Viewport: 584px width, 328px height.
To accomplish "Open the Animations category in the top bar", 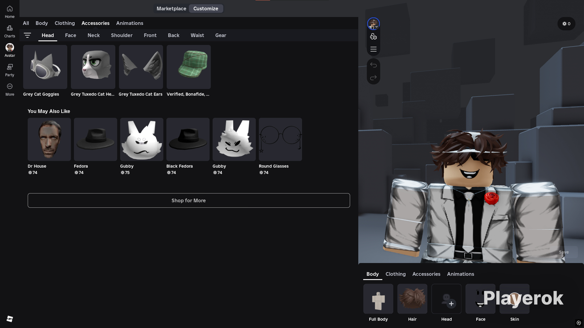I will (130, 23).
